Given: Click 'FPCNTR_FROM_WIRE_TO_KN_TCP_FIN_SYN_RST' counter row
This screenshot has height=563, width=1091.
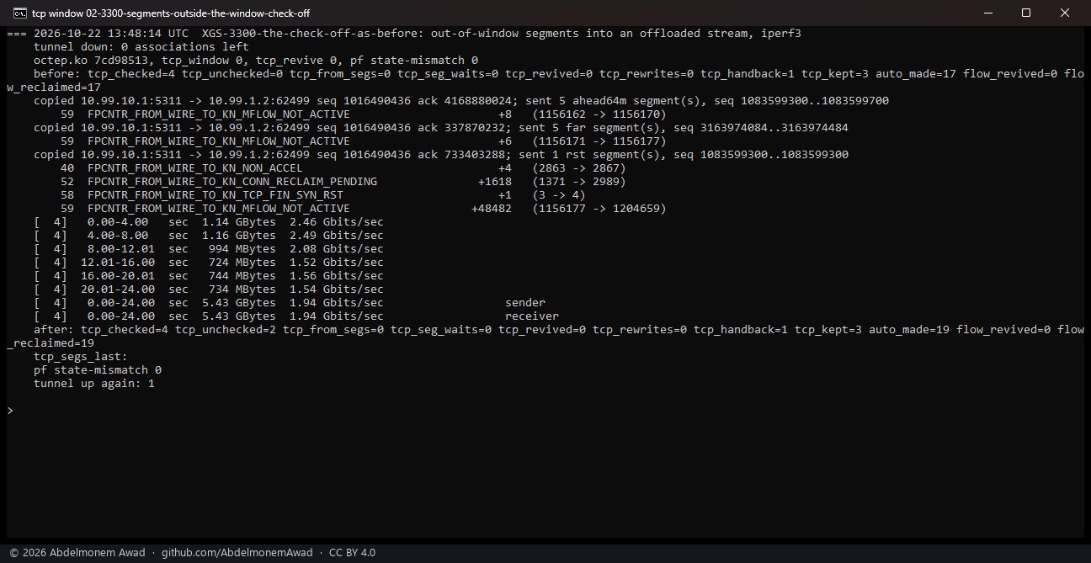Looking at the screenshot, I should click(x=323, y=195).
